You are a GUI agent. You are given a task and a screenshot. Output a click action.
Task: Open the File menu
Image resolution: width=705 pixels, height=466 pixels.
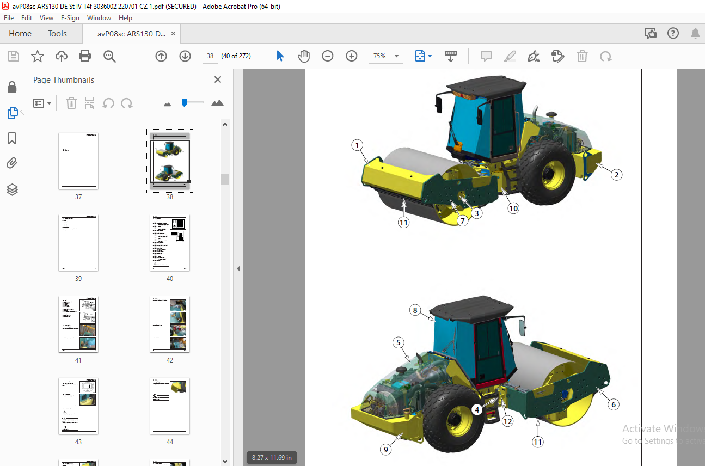9,18
